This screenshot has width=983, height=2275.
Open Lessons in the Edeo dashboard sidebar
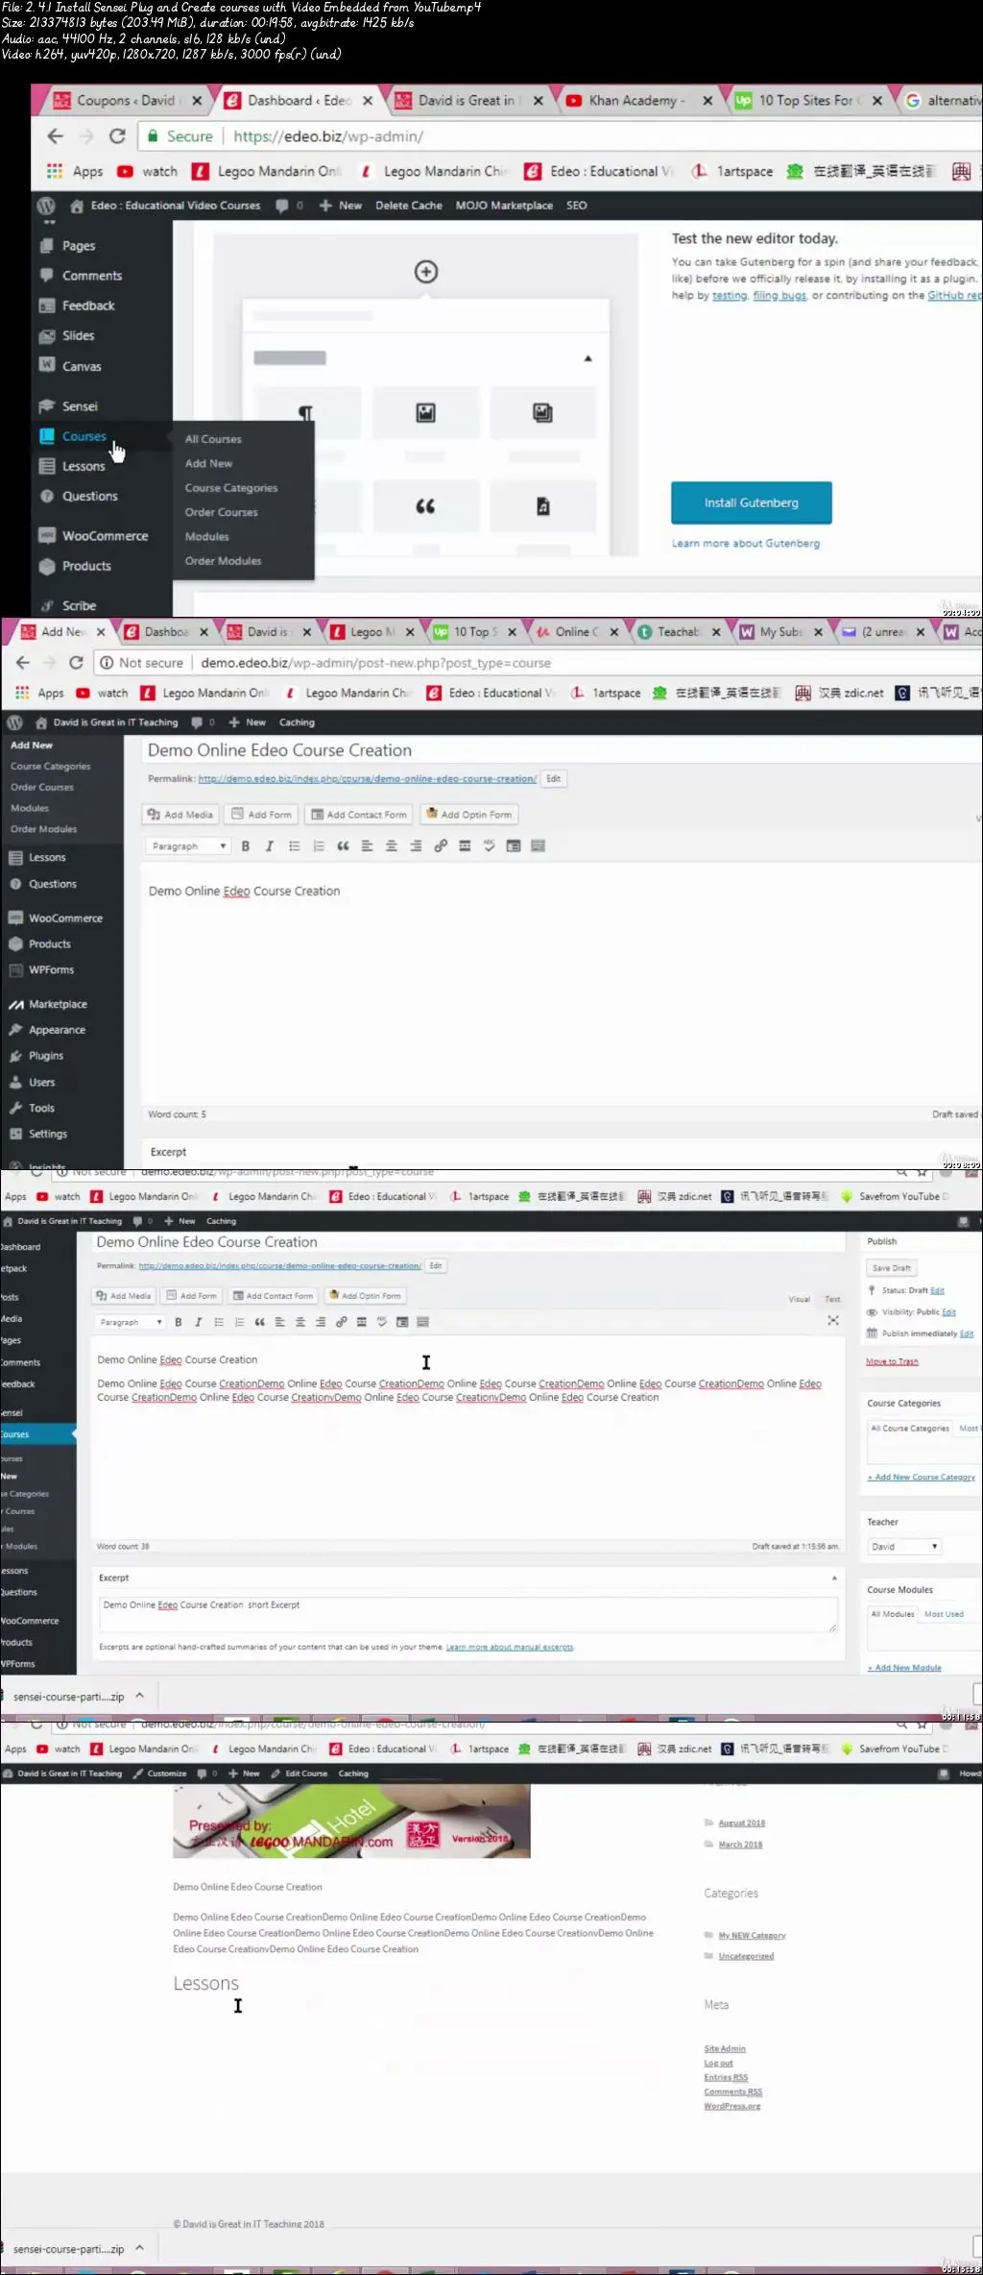pos(84,466)
